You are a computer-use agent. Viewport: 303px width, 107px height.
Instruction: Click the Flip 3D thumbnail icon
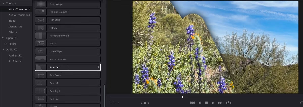point(41,28)
